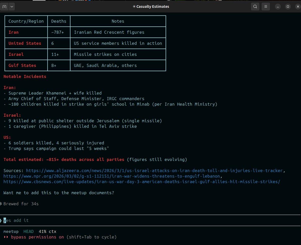Open the CBS News live updates link
This screenshot has height=245, width=301.
pyautogui.click(x=142, y=182)
